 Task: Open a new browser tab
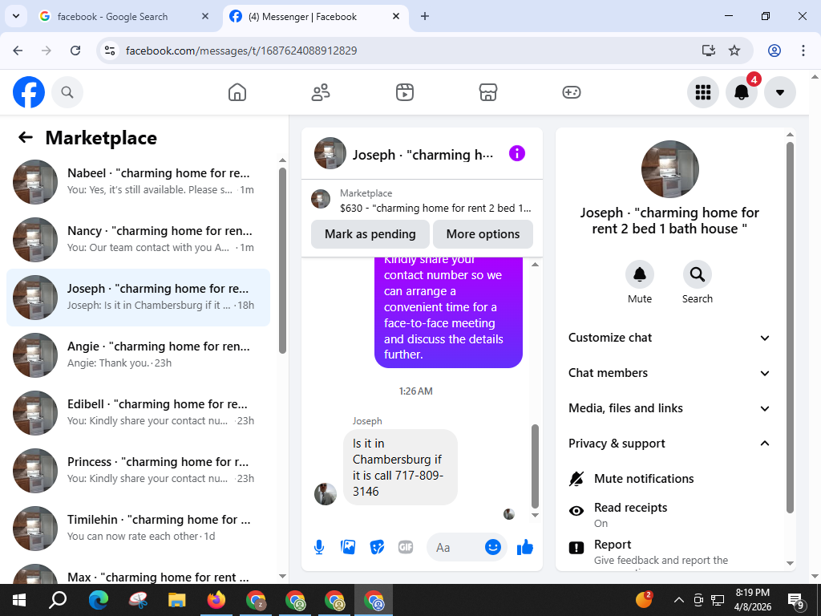tap(425, 16)
